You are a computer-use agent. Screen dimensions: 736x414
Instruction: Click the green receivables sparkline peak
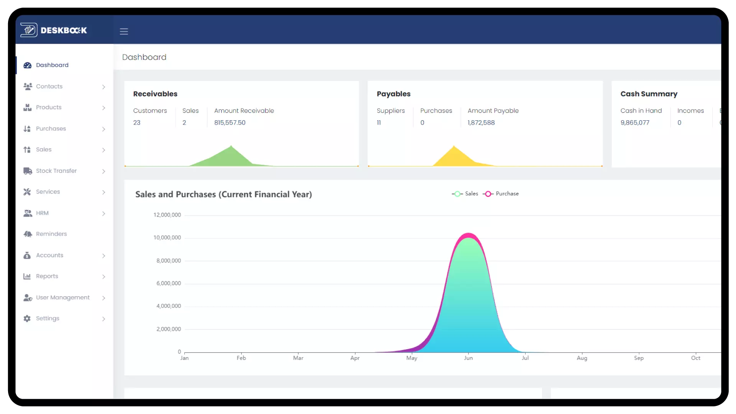pos(231,146)
